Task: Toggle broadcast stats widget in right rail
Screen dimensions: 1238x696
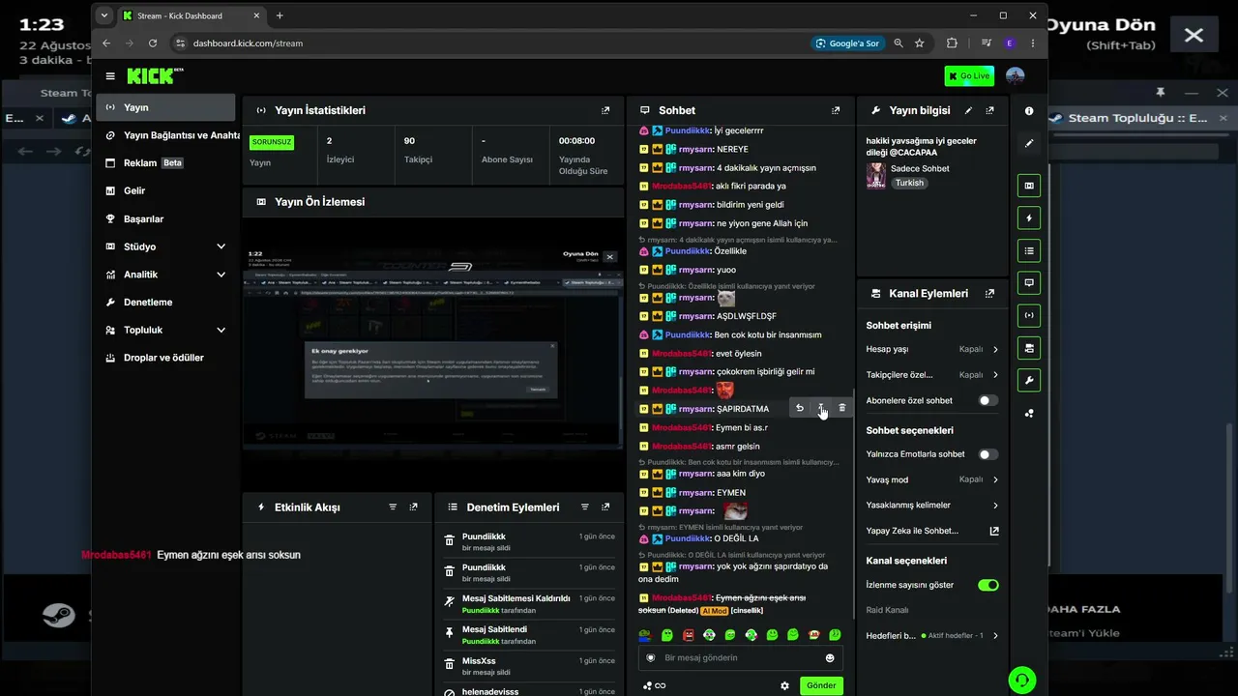Action: 1029,315
